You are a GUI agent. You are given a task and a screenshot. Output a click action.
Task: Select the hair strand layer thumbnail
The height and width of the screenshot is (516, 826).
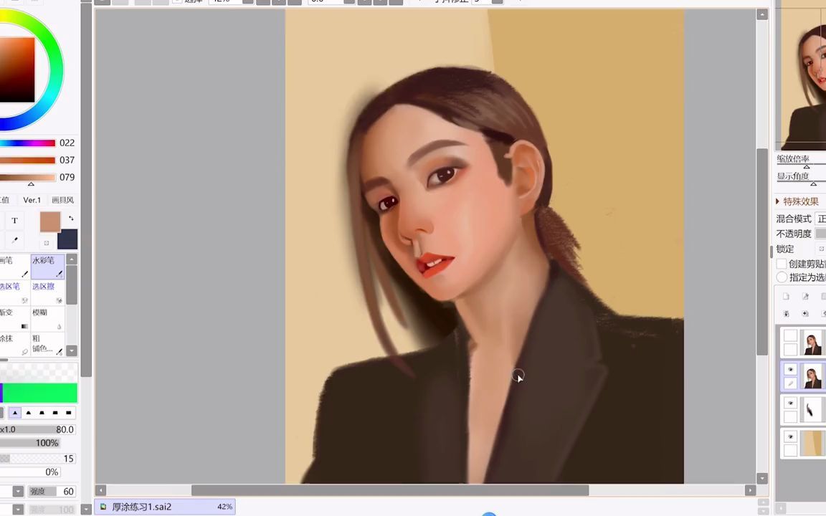[810, 408]
